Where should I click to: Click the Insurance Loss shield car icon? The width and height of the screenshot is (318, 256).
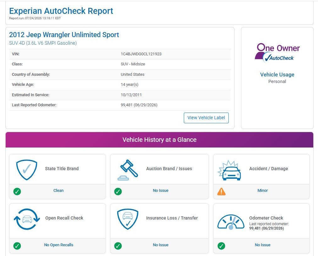point(128,219)
